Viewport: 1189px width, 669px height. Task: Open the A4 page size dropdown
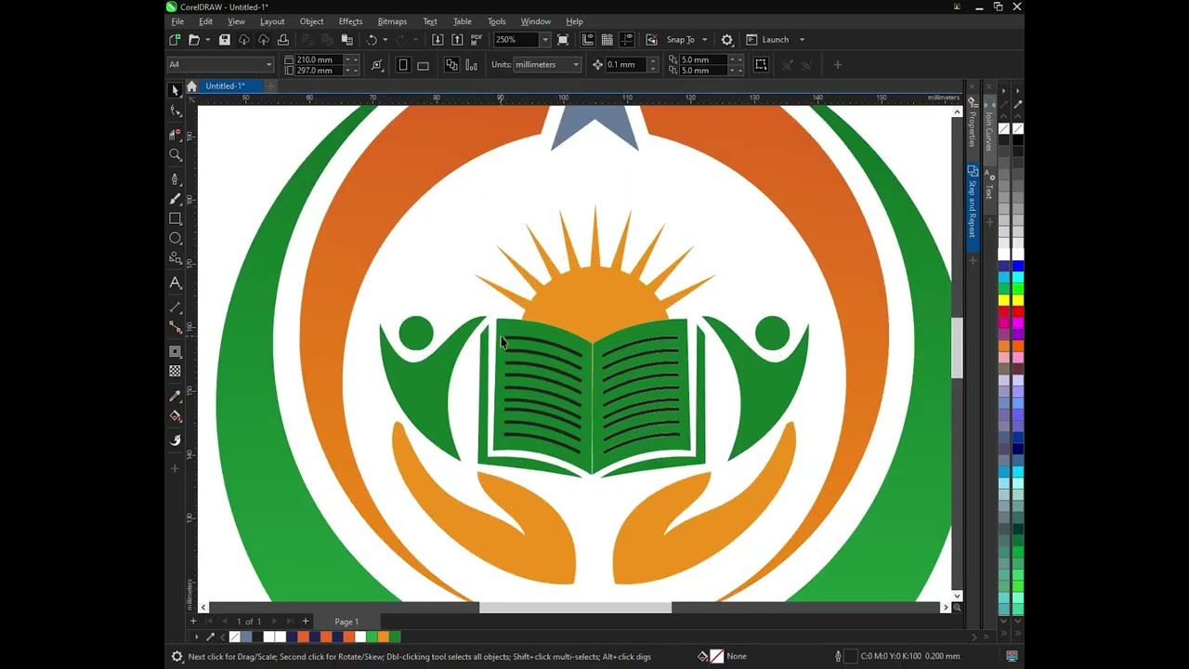coord(268,65)
